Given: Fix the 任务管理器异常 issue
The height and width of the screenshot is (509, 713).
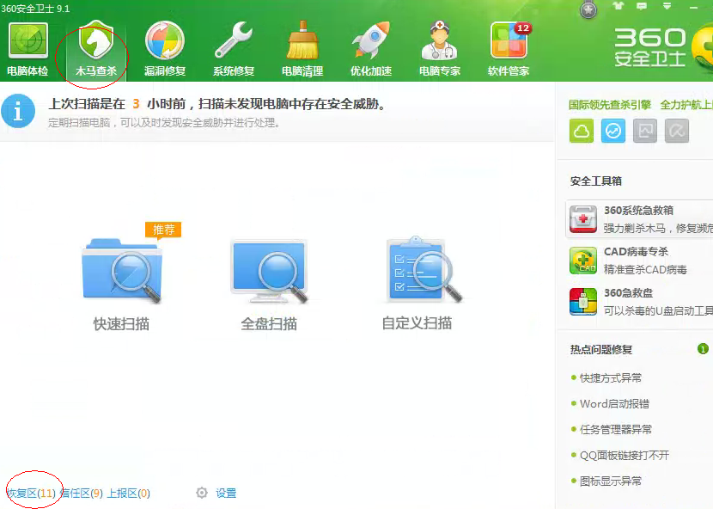Looking at the screenshot, I should click(x=615, y=429).
